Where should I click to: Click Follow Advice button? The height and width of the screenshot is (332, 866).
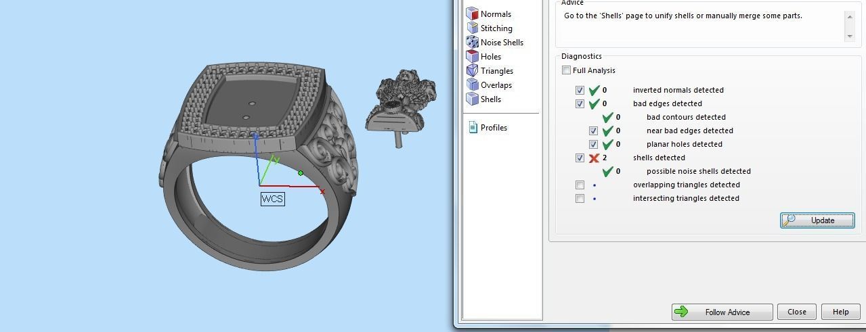[722, 312]
